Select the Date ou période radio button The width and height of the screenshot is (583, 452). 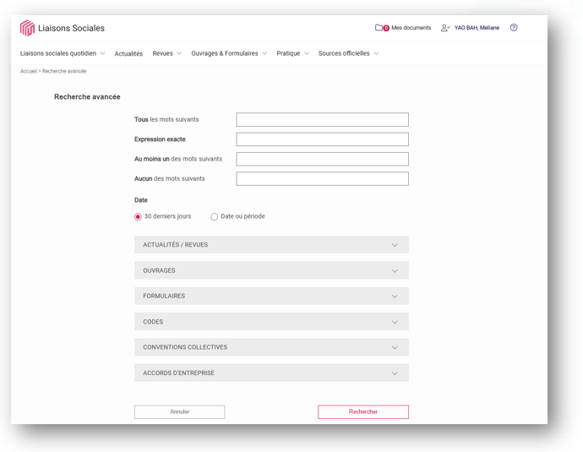(214, 217)
